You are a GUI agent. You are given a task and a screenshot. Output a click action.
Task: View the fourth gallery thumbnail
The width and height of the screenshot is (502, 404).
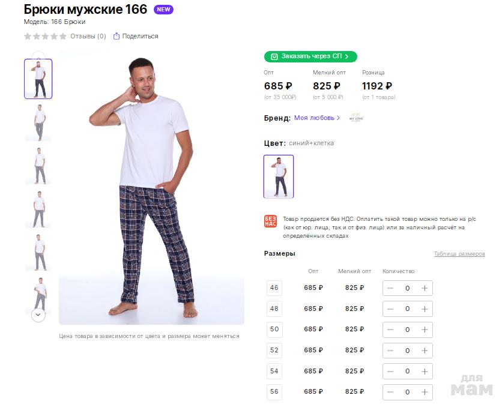38,209
